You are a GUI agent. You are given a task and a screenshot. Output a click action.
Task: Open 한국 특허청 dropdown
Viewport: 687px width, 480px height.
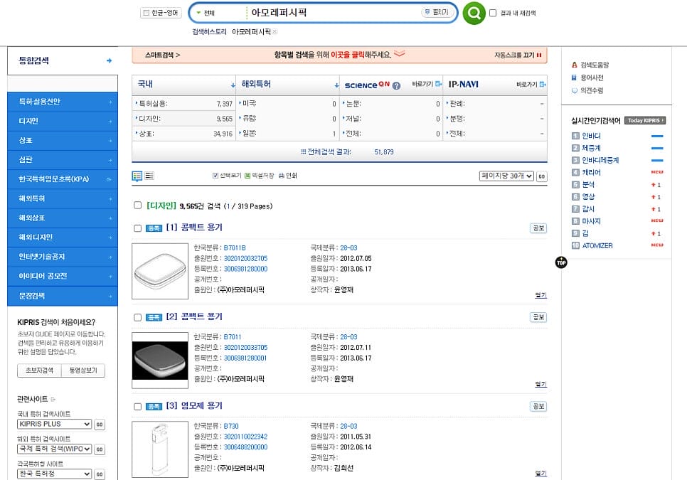click(x=55, y=474)
